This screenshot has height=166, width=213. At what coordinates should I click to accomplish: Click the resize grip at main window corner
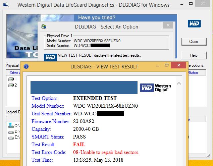(x=208, y=156)
